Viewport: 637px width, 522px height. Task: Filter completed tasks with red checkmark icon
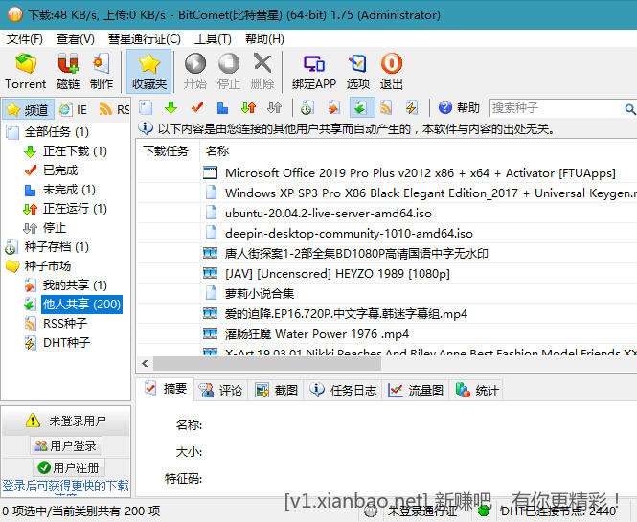pyautogui.click(x=197, y=108)
